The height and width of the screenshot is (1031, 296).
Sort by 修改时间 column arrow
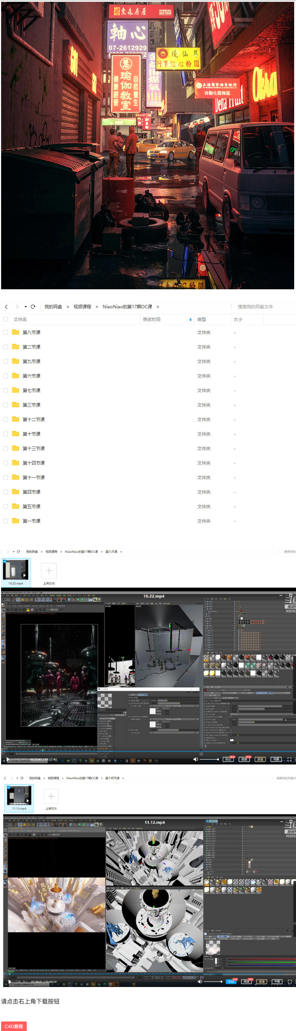click(190, 319)
